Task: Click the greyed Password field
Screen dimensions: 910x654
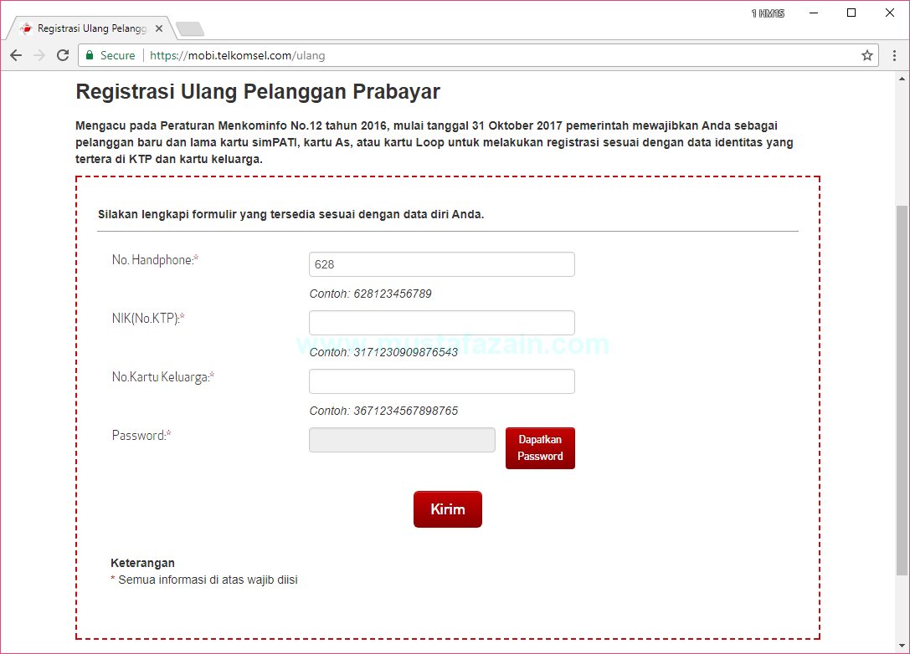Action: (x=402, y=440)
